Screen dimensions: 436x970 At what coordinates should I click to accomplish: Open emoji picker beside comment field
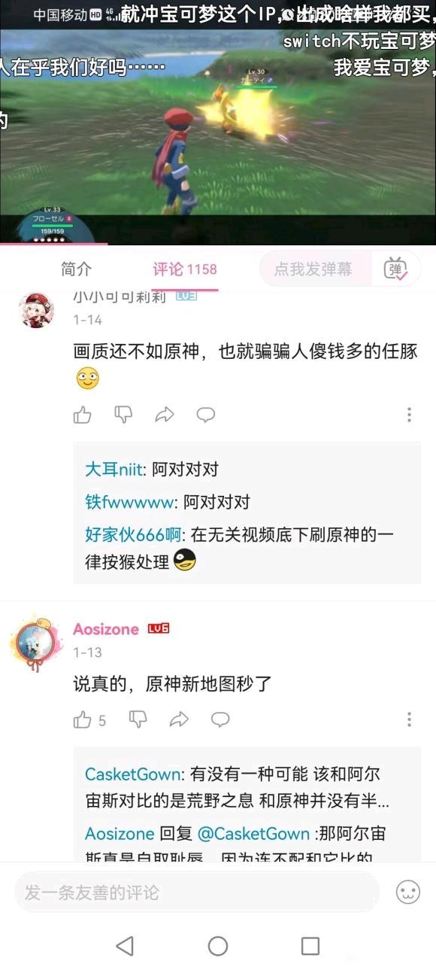407,892
